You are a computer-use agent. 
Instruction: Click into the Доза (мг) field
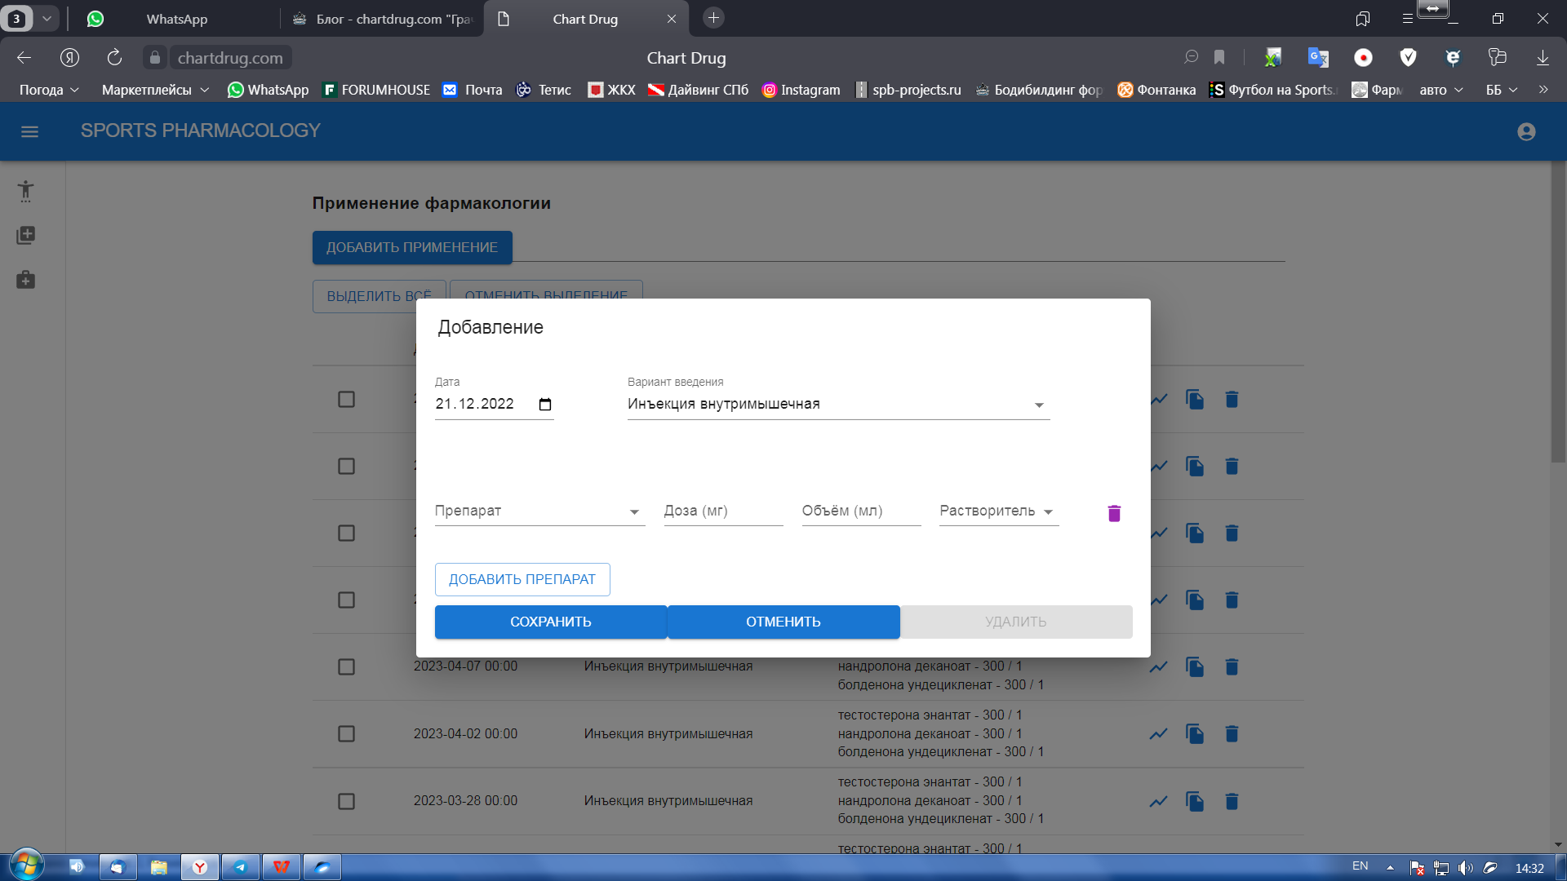[722, 511]
